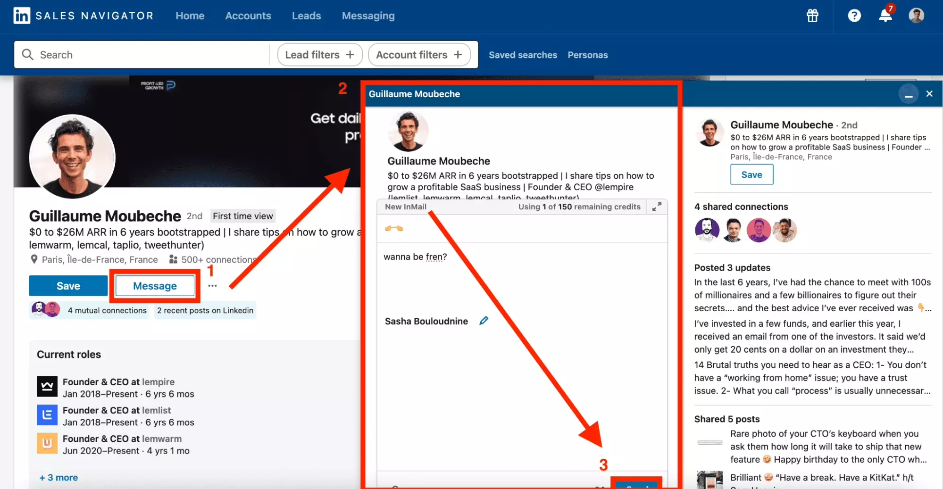Open the Messaging tab
The height and width of the screenshot is (489, 943).
click(368, 16)
